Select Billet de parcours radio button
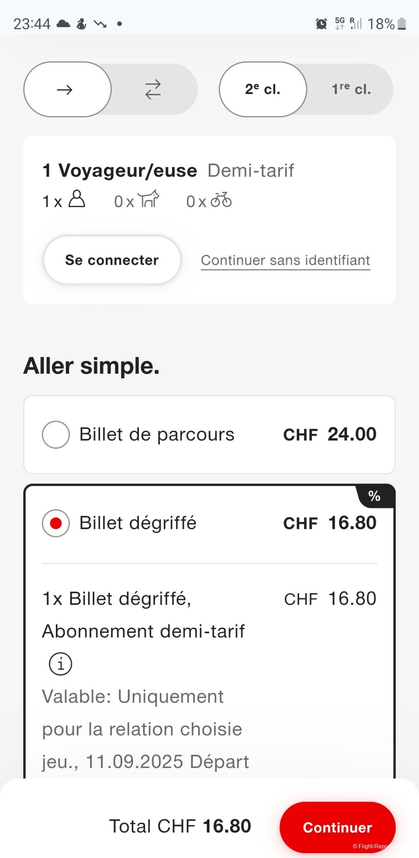 56,435
